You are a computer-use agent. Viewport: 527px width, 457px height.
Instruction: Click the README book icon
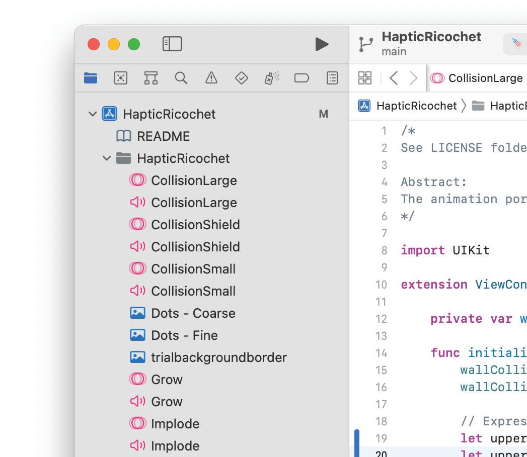tap(123, 136)
